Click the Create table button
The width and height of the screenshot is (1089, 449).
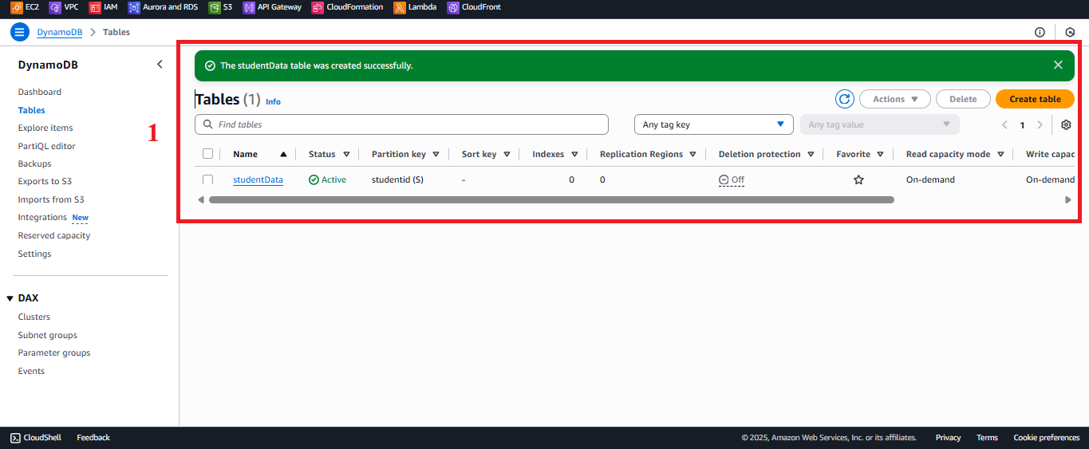click(x=1035, y=99)
